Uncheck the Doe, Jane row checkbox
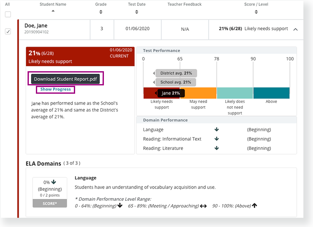The height and width of the screenshot is (227, 313). pos(8,32)
